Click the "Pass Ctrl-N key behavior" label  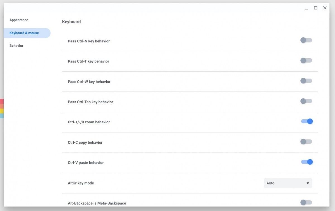(89, 41)
